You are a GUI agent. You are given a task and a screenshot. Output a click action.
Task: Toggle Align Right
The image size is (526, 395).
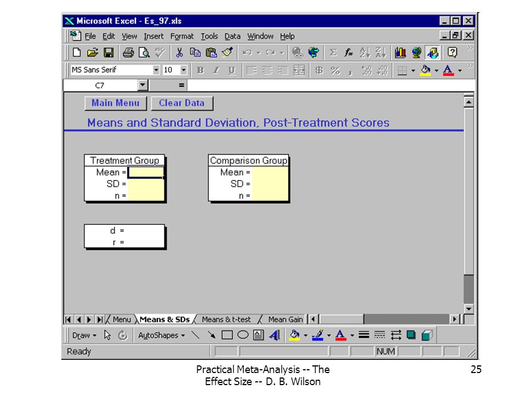pyautogui.click(x=283, y=70)
